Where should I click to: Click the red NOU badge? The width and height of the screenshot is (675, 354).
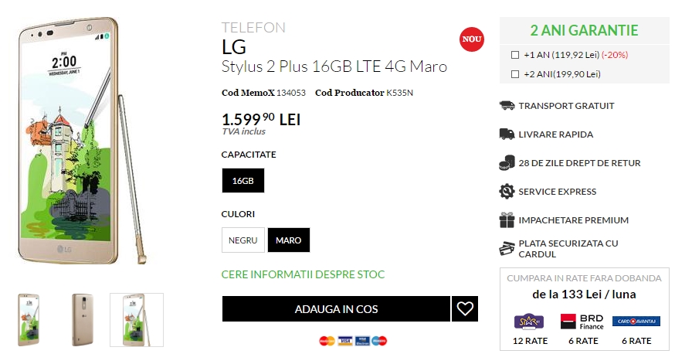point(471,39)
